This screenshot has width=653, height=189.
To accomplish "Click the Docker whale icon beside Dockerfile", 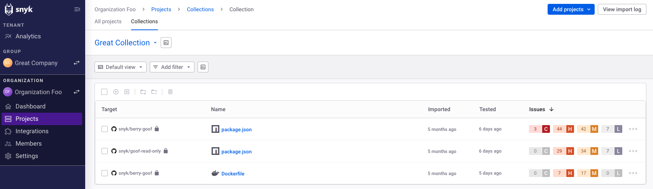I will 215,173.
